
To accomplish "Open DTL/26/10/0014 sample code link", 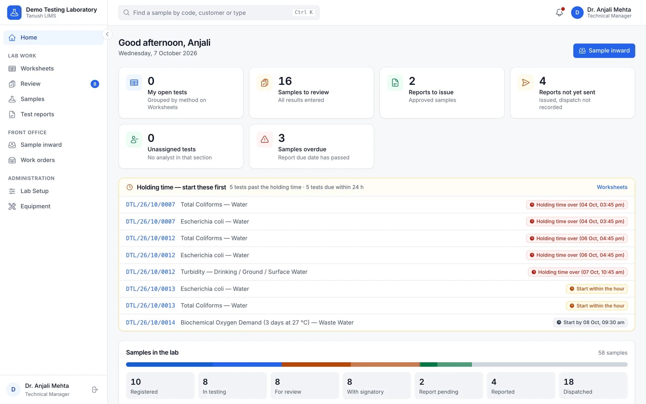I will click(150, 323).
